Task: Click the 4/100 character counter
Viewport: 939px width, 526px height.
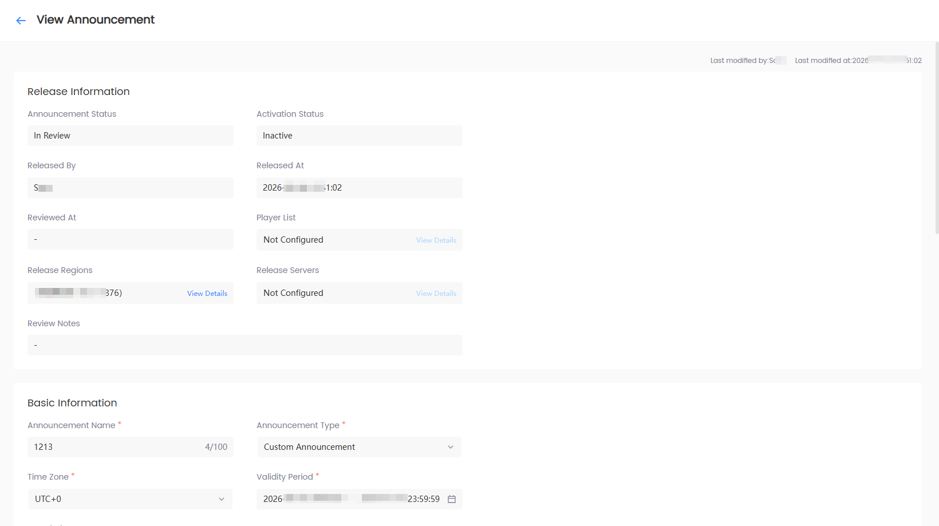Action: pyautogui.click(x=216, y=447)
